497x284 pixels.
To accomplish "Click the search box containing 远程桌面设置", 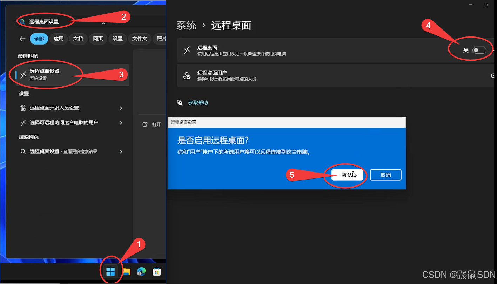I will click(x=90, y=21).
